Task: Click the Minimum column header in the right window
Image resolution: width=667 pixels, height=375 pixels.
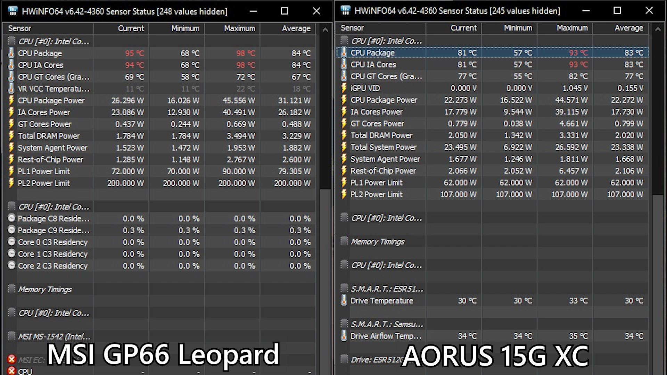Action: [509, 28]
